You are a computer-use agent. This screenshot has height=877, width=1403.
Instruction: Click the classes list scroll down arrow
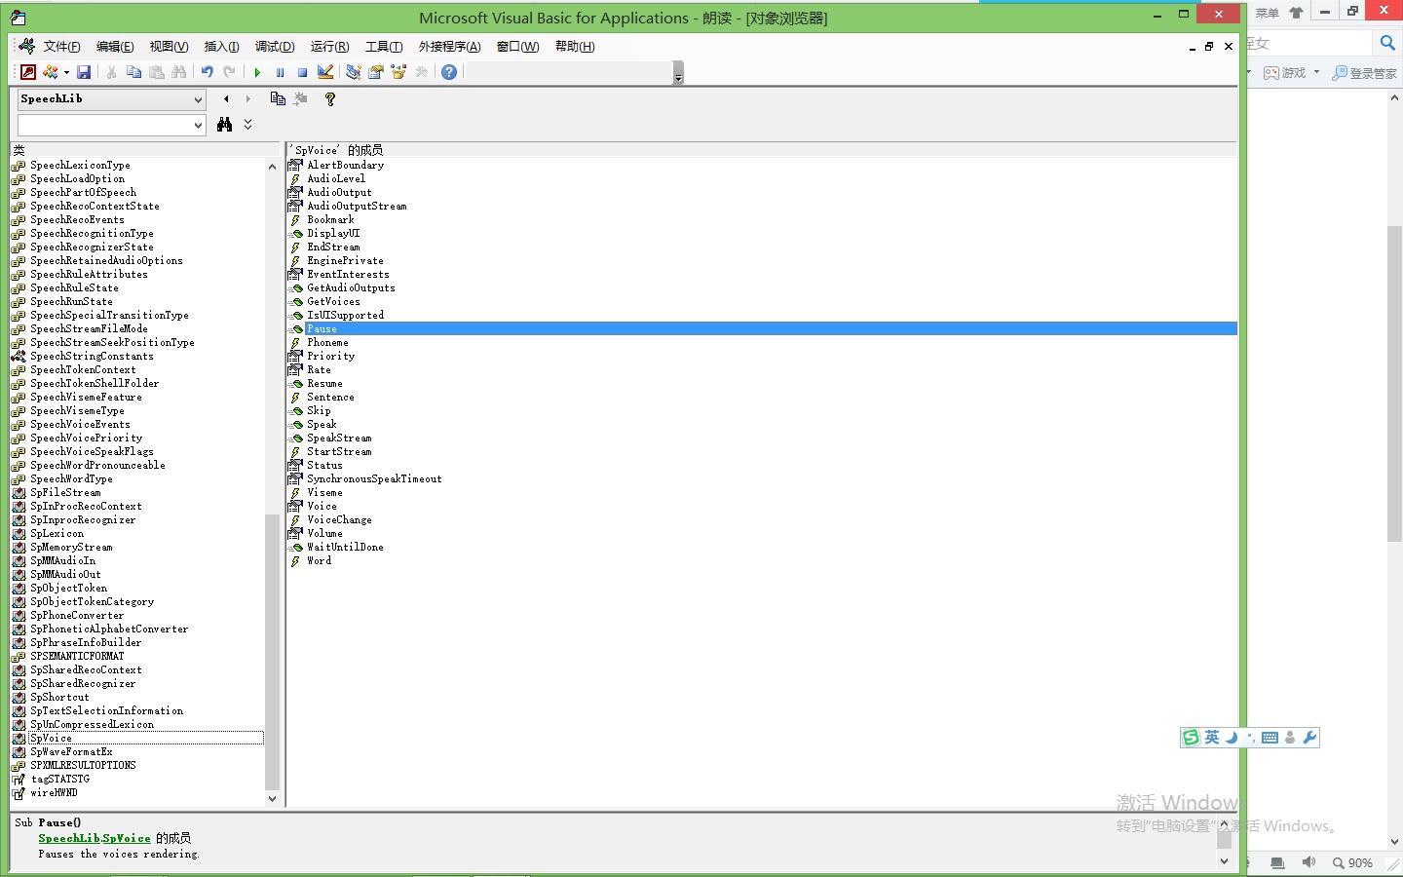[272, 798]
